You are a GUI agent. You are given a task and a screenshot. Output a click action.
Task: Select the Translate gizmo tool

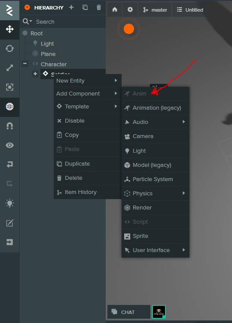pyautogui.click(x=10, y=29)
